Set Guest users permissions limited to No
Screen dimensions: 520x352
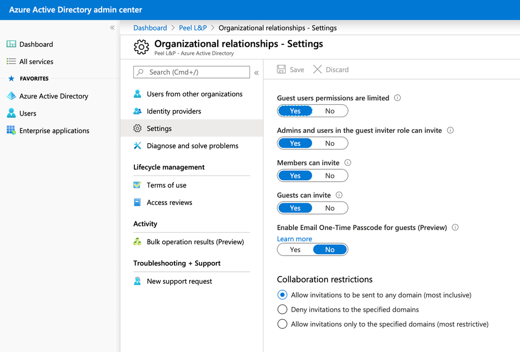[x=330, y=111]
